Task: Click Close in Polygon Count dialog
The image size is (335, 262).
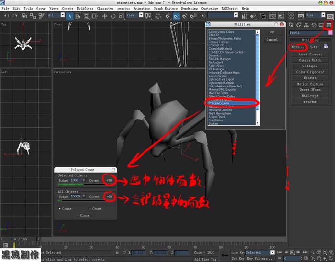Action: click(x=85, y=215)
